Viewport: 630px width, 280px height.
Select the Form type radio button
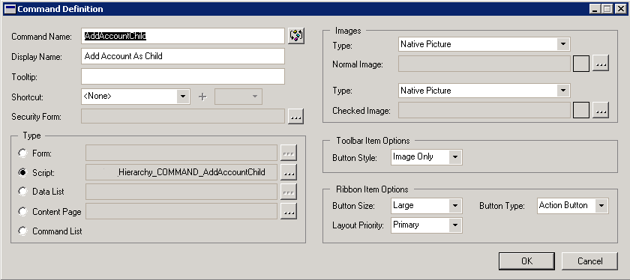tap(23, 153)
